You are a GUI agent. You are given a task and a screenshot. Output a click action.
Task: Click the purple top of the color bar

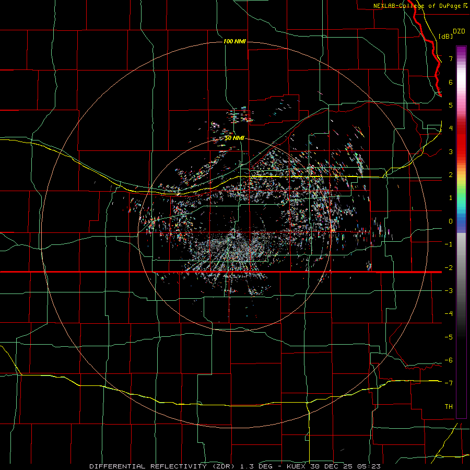(x=461, y=51)
